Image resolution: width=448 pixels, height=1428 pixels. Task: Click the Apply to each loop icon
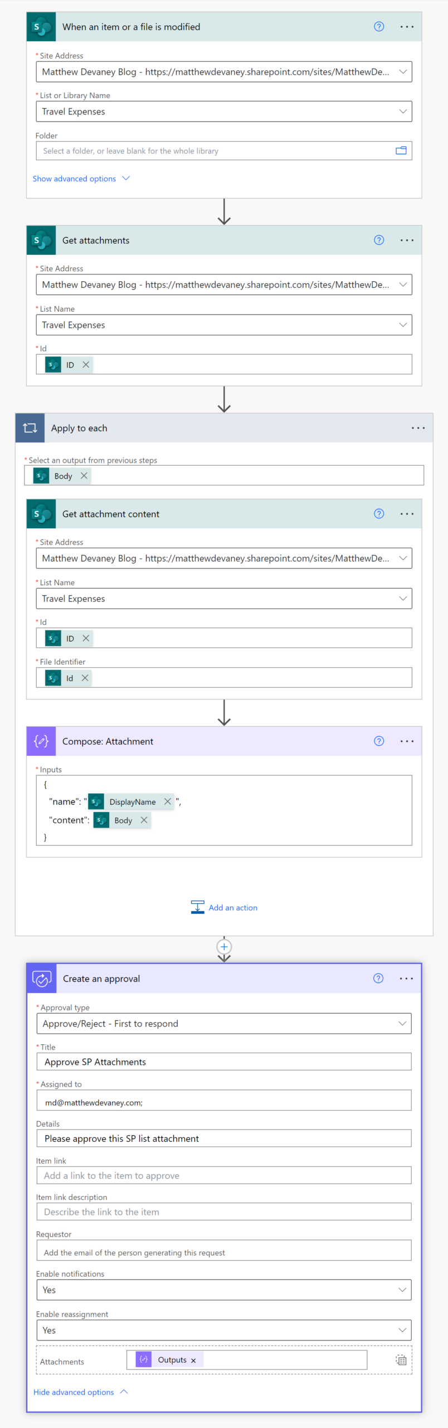coord(30,428)
